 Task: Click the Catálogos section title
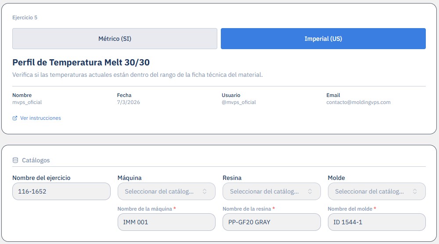pos(36,160)
